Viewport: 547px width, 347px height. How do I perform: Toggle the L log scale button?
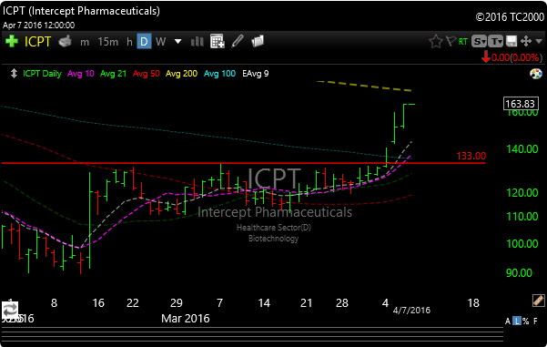pyautogui.click(x=517, y=321)
